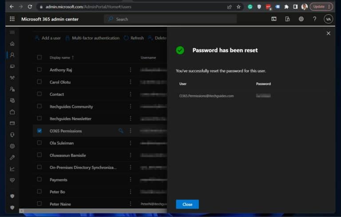Image resolution: width=341 pixels, height=217 pixels.
Task: Refresh the users list
Action: pyautogui.click(x=134, y=38)
